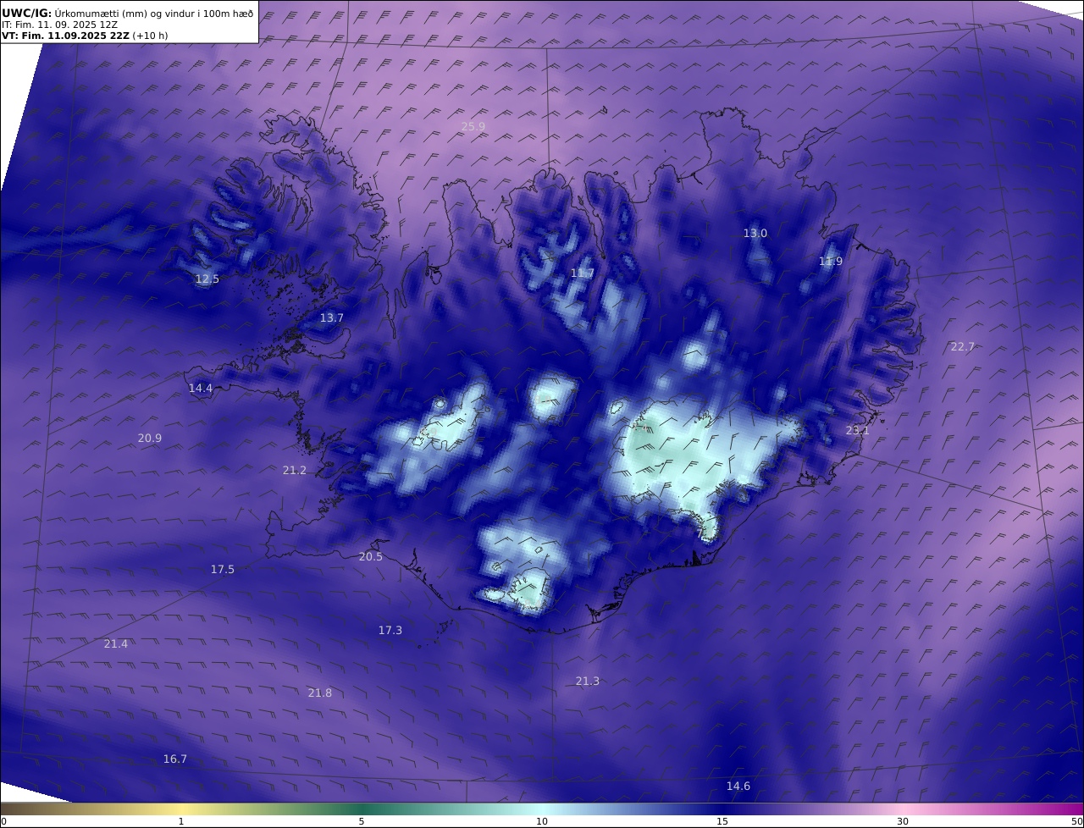This screenshot has width=1084, height=828.
Task: Click the colorbar tick label 5
Action: click(362, 821)
